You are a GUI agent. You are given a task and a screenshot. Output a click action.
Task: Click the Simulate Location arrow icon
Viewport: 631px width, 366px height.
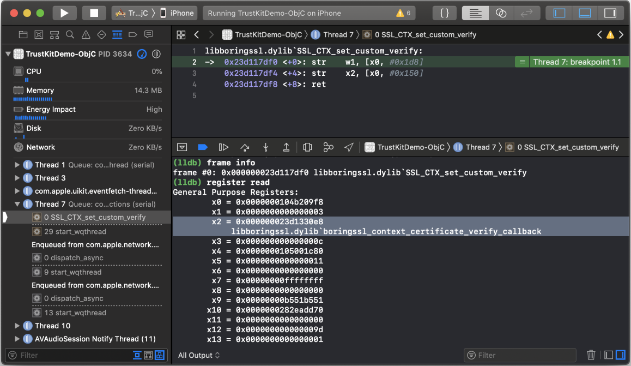click(349, 147)
